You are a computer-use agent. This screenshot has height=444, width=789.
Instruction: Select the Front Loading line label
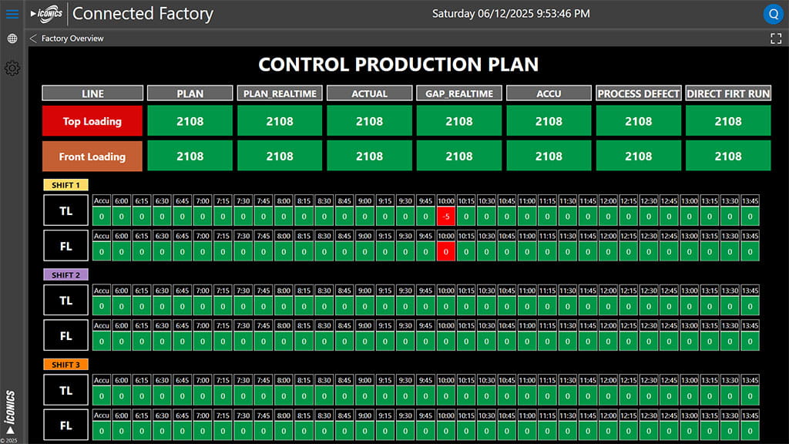[92, 156]
